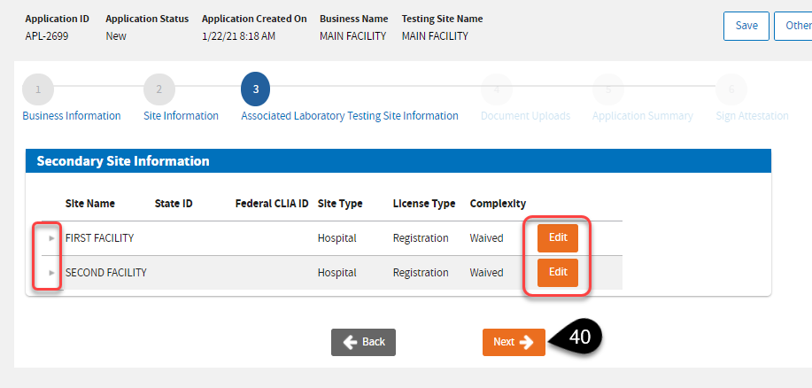Screen dimensions: 812x388
Task: Open the Sign Attestation step
Action: click(752, 116)
